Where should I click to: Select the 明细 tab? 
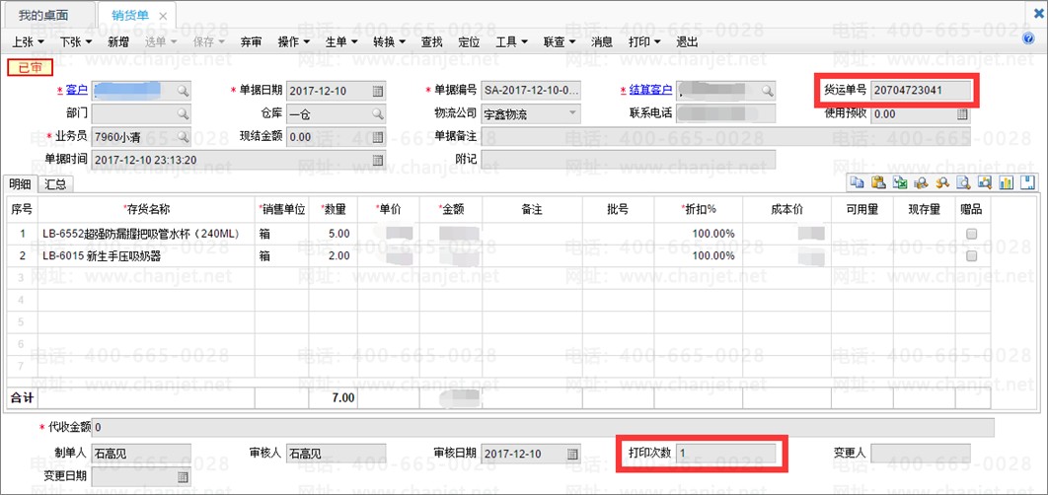click(20, 184)
